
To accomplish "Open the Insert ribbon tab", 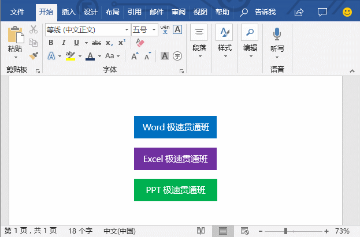I will tap(68, 12).
